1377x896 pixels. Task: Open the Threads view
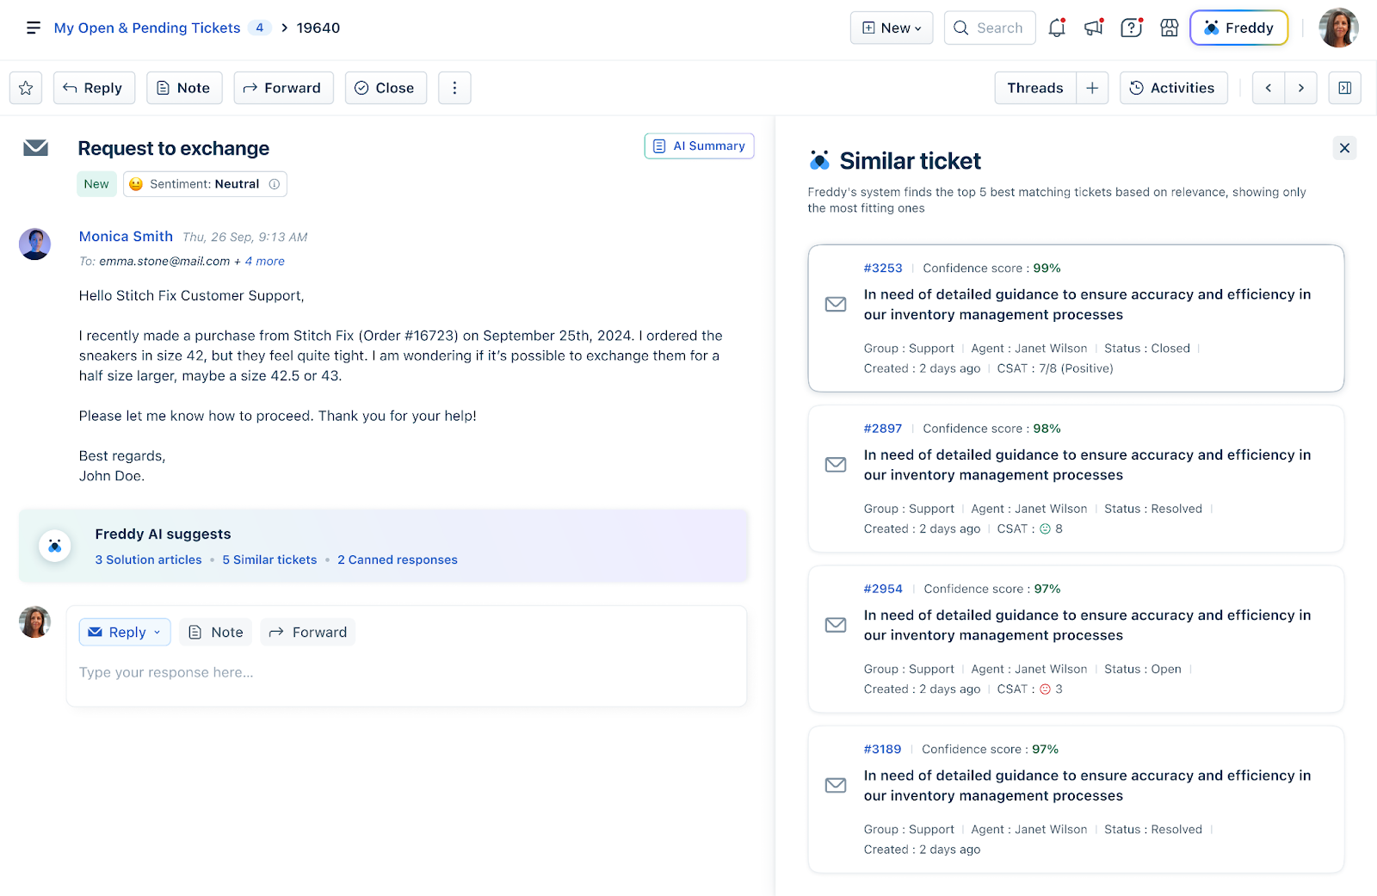coord(1035,88)
